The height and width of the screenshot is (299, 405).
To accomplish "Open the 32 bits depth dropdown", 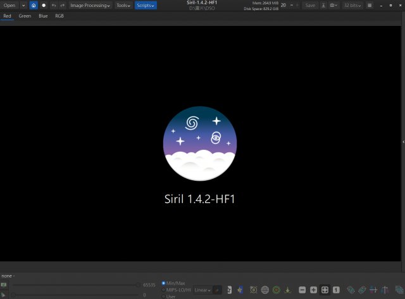I will 352,5.
